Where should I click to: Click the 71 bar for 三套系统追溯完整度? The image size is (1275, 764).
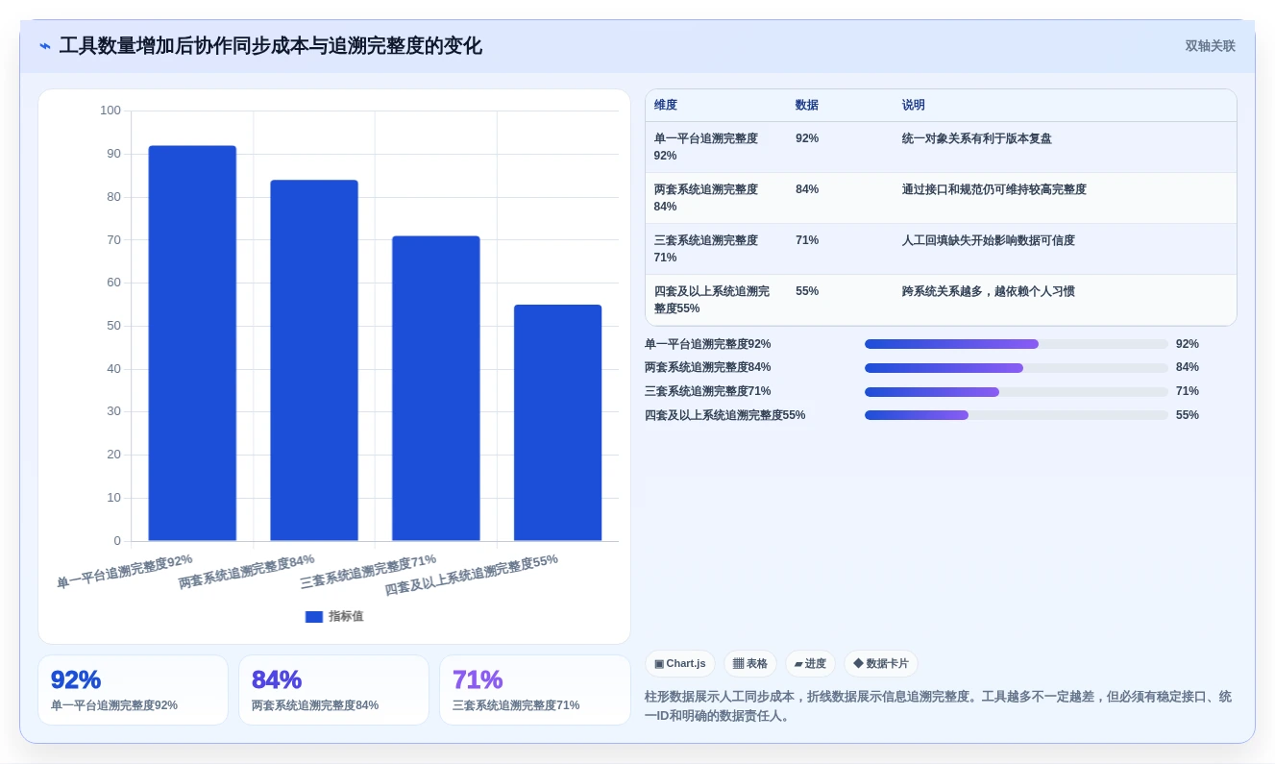tap(435, 388)
